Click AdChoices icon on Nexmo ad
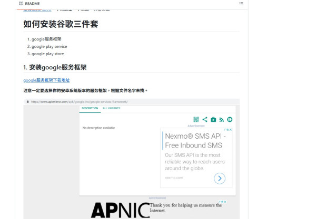 (226, 130)
